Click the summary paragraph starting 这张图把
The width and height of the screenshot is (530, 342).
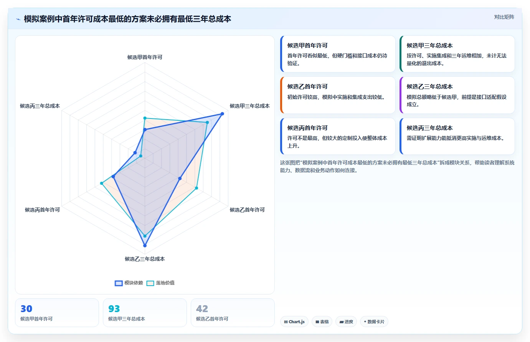pyautogui.click(x=397, y=166)
